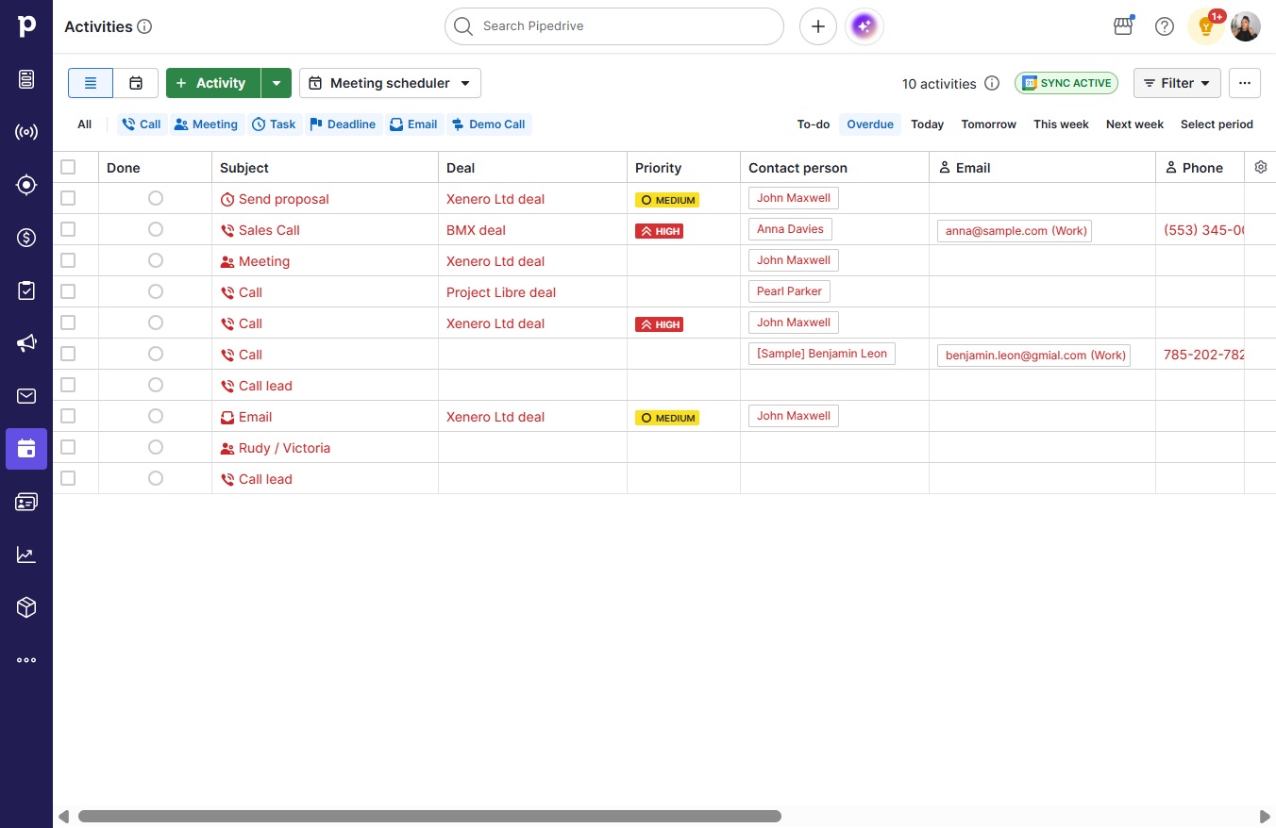Open the target crosshair icon in the sidebar
This screenshot has height=828, width=1276.
click(26, 185)
